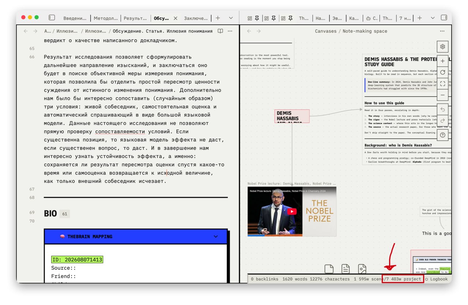Open the Ка... tab in right pane
The image size is (468, 305).
coord(354,18)
